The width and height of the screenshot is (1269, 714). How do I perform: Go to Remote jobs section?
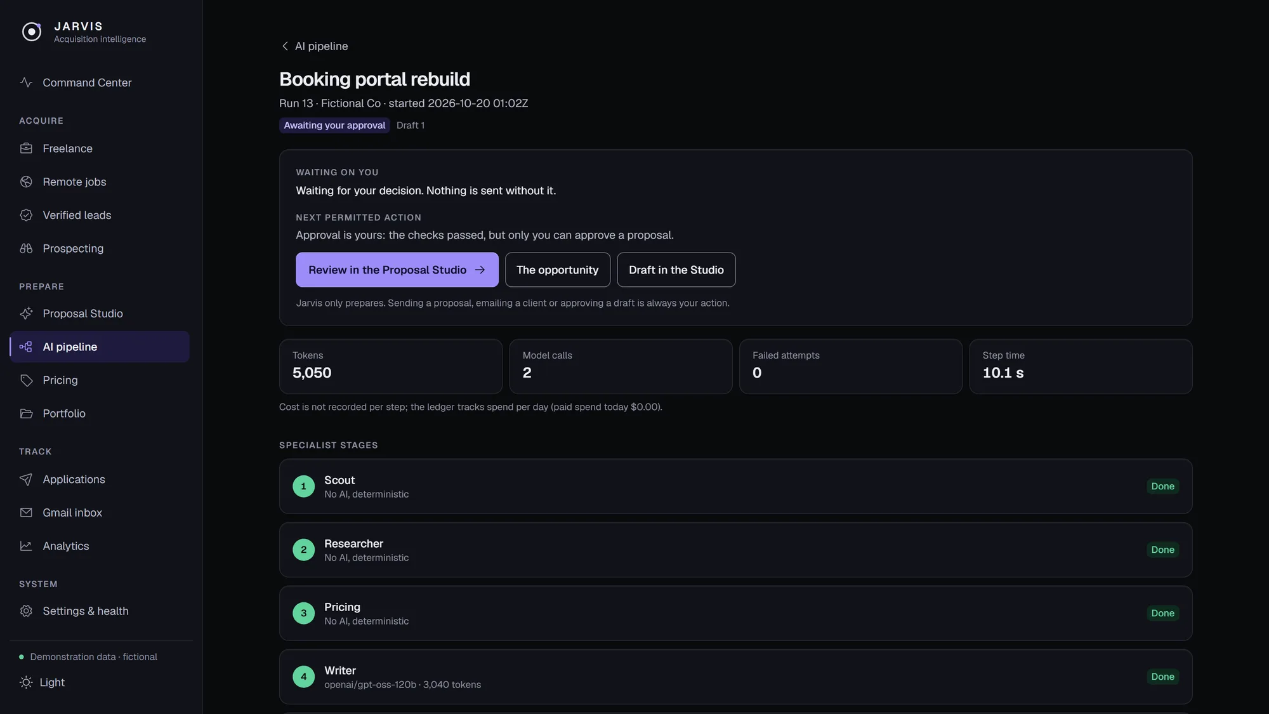(100, 182)
